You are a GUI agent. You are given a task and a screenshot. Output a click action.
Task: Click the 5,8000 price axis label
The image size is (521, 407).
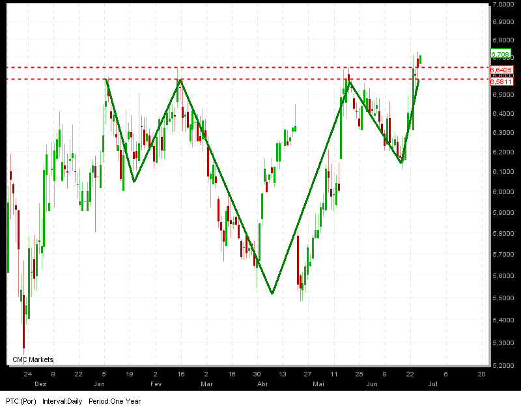click(x=503, y=234)
